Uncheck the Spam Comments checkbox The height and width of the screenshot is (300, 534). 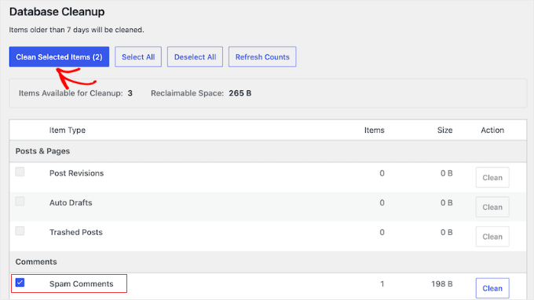point(20,283)
